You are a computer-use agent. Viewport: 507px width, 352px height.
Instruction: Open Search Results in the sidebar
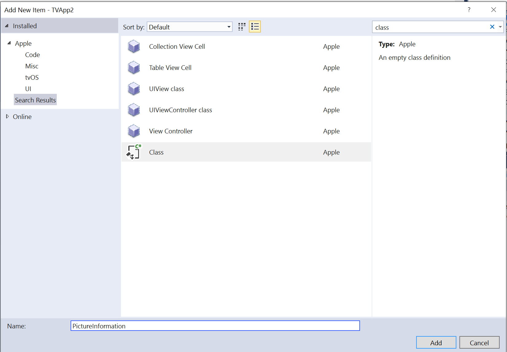pos(35,100)
